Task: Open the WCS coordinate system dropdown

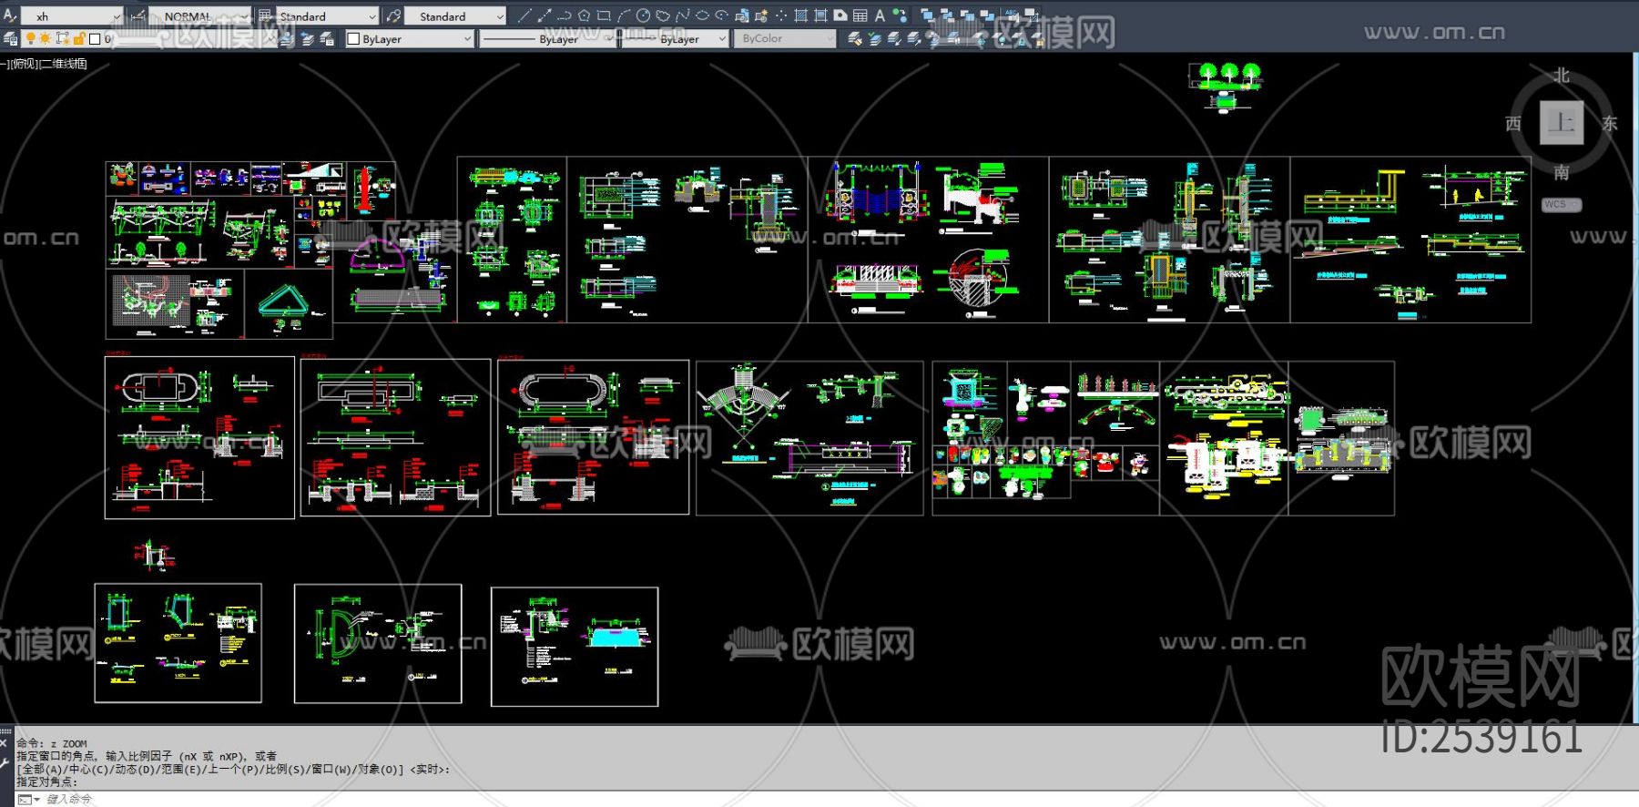Action: pos(1561,205)
